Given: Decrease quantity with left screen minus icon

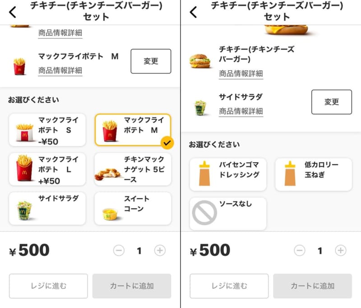Looking at the screenshot, I should click(119, 250).
